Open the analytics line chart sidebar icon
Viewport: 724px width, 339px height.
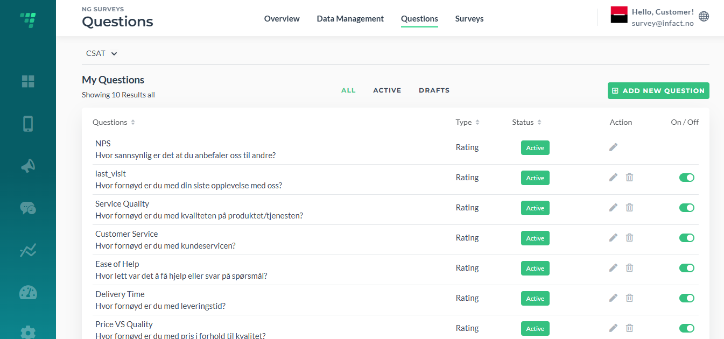coord(28,250)
